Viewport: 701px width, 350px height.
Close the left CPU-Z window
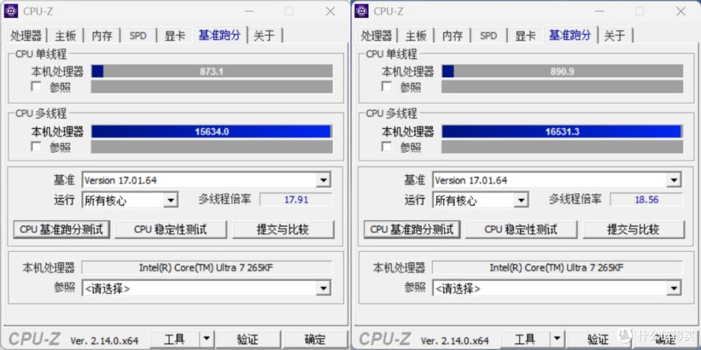point(330,11)
